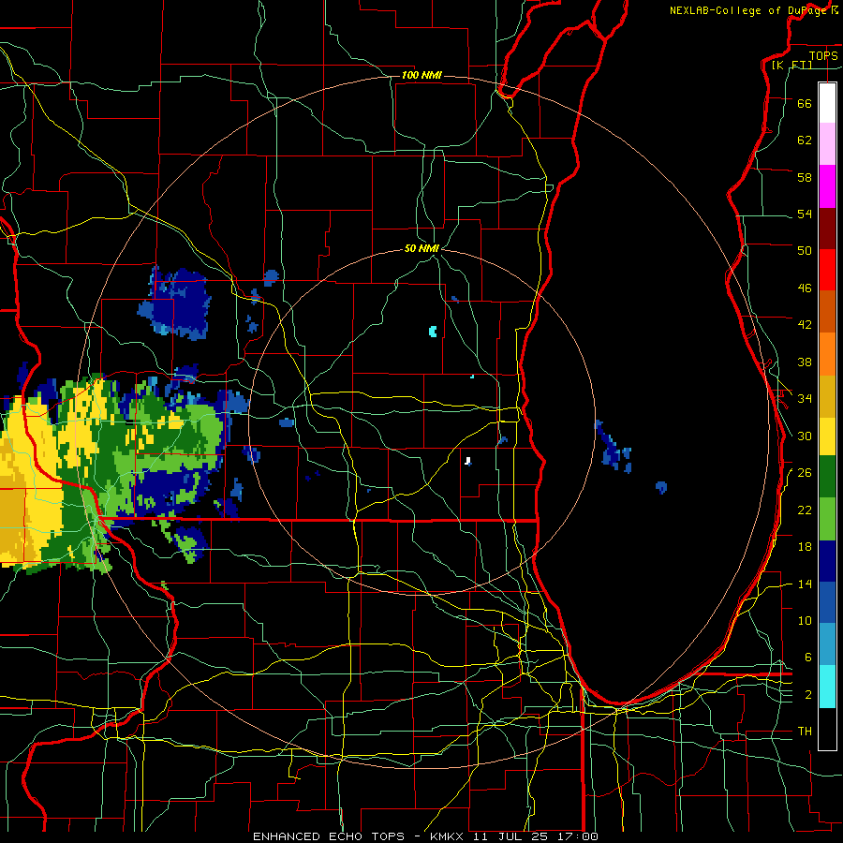Click the light green legend swatch
The image size is (843, 843).
pos(827,519)
